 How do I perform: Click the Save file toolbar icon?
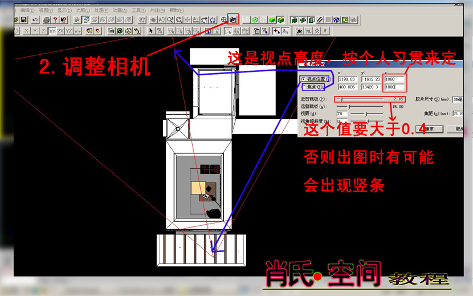click(x=24, y=20)
